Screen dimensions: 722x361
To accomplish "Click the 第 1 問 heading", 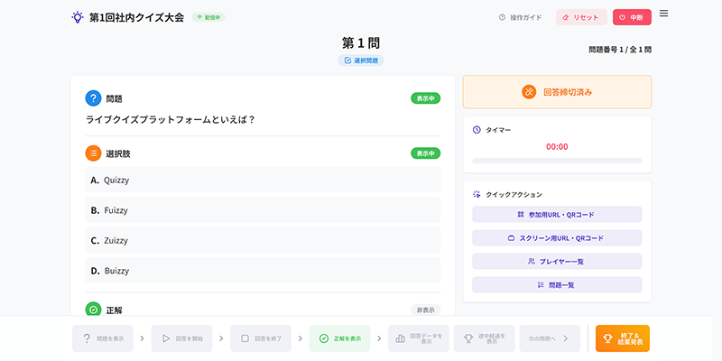I will point(361,43).
